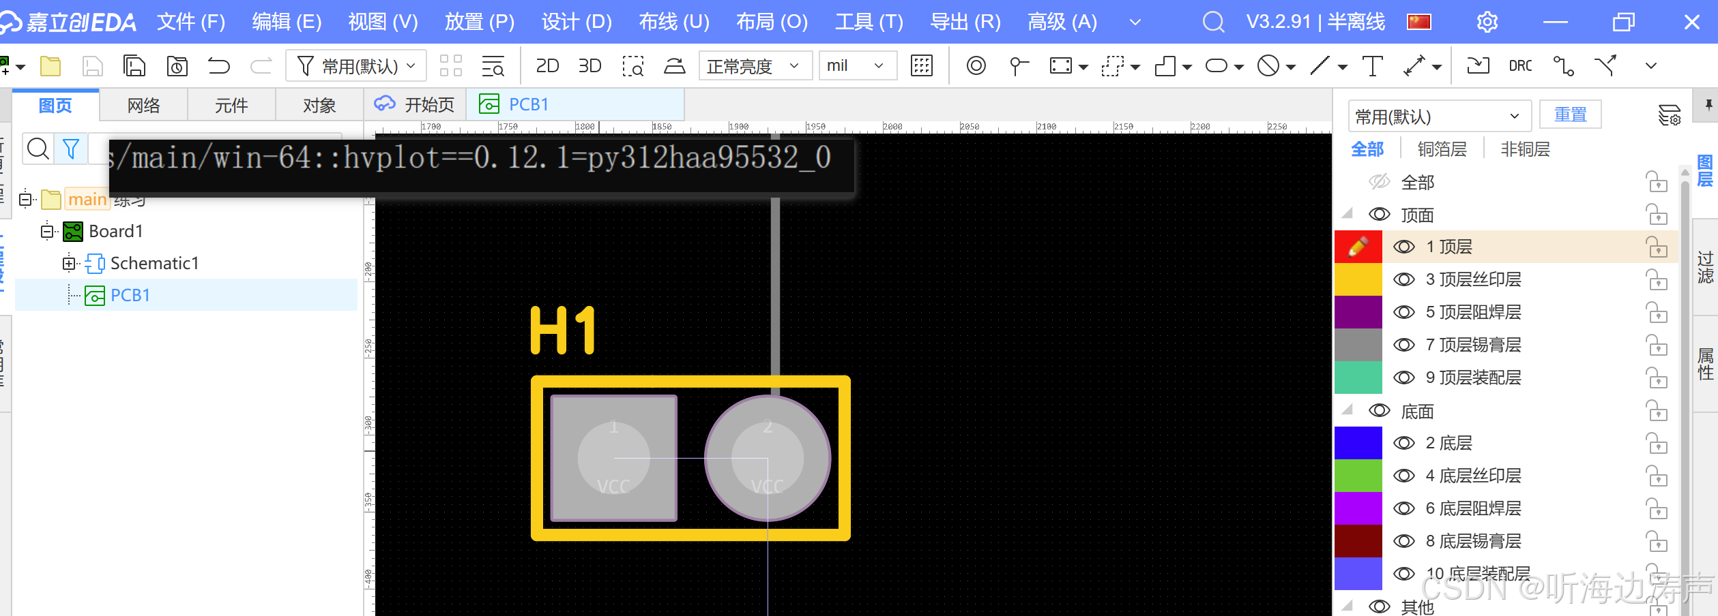
Task: Hide the 5 顶层阻焊层 layer
Action: tap(1404, 312)
